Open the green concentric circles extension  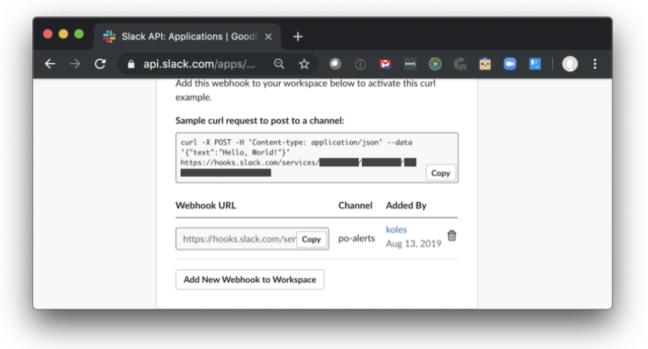435,64
